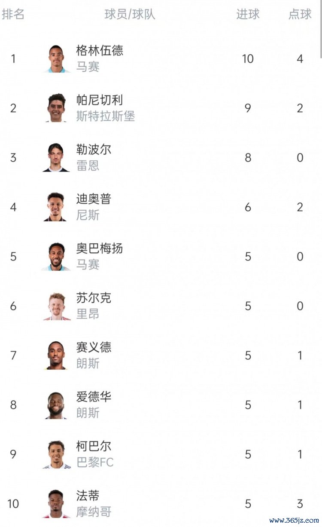Click 苏尔克 player avatar photo
This screenshot has width=322, height=527.
point(56,306)
